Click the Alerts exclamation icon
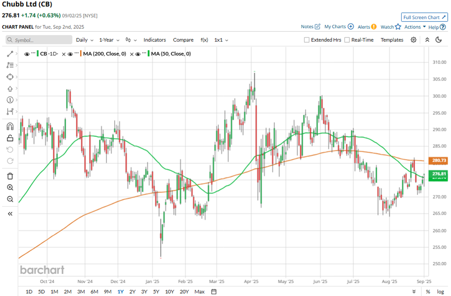 point(374,27)
